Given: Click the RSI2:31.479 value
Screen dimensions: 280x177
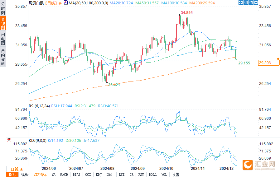Looking at the screenshot, I should pos(85,106).
